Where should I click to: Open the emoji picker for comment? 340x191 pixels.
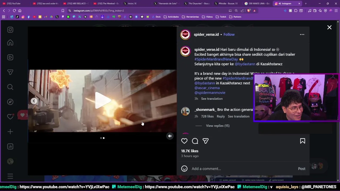(184, 168)
